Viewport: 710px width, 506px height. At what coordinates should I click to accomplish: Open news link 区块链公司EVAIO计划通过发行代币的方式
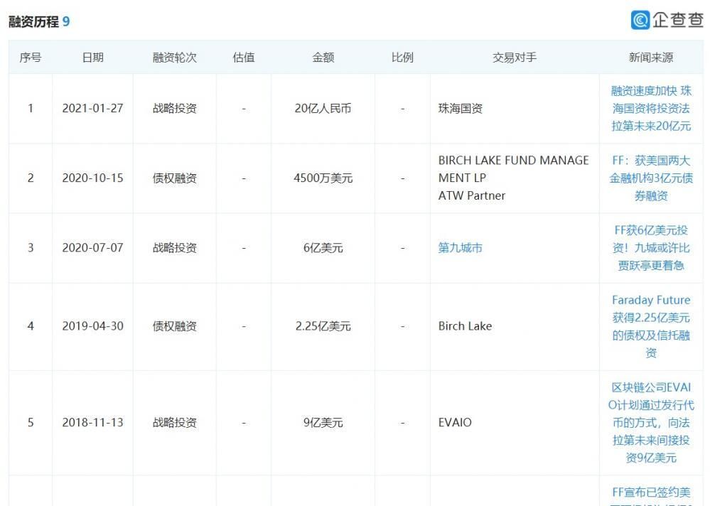pos(651,422)
